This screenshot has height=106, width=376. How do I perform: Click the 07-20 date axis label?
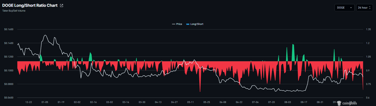tap(272, 102)
